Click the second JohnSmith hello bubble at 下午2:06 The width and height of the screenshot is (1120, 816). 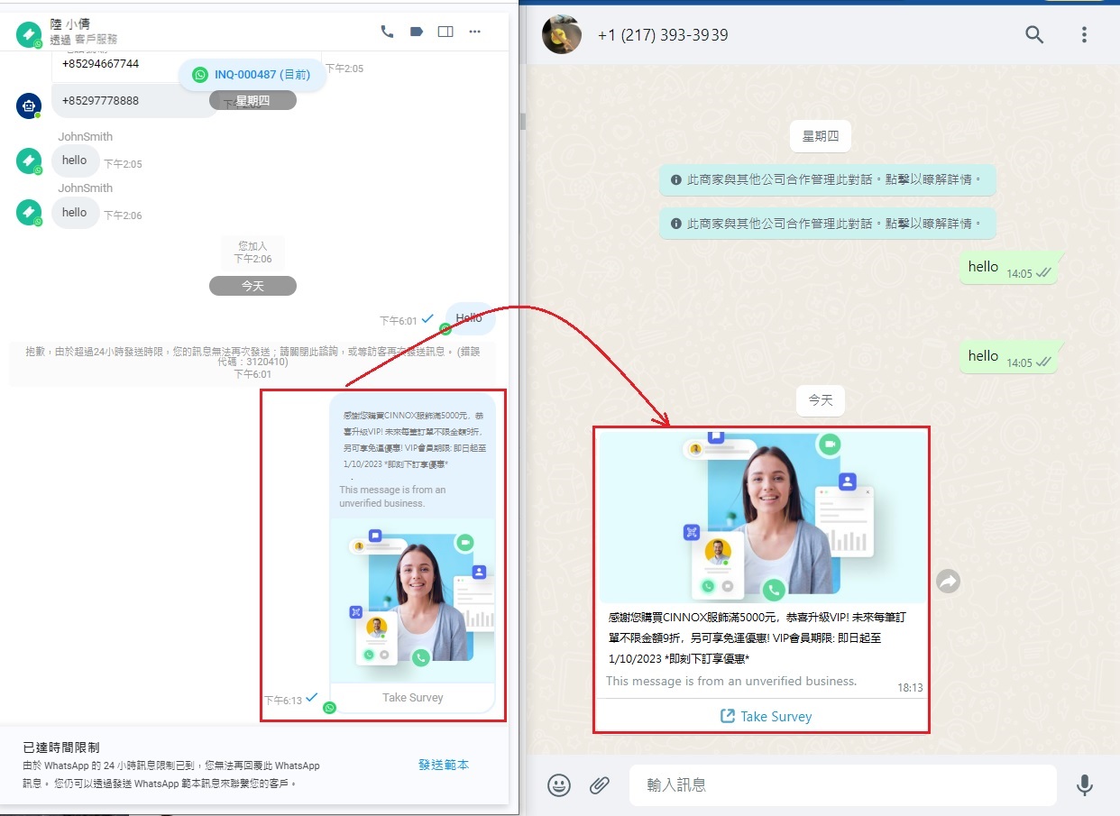pyautogui.click(x=75, y=213)
